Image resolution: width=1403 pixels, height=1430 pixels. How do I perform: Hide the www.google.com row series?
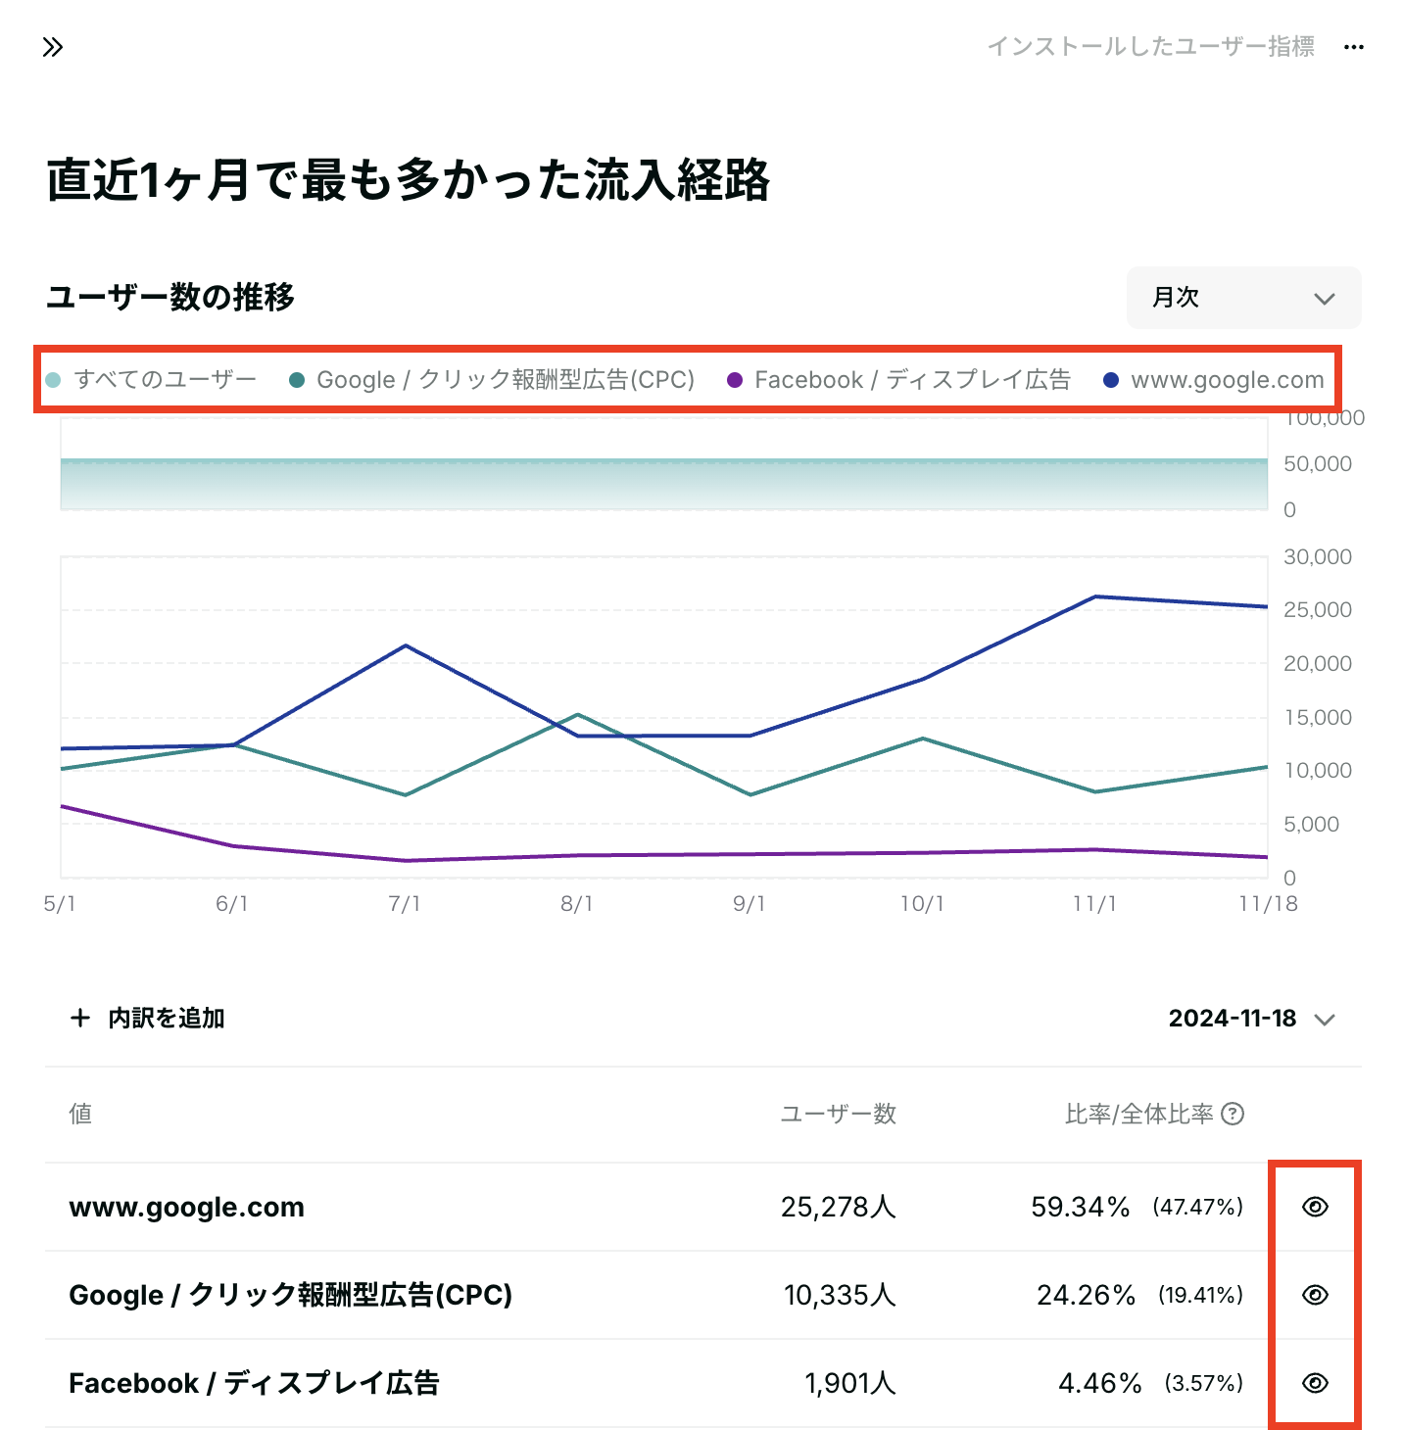tap(1315, 1207)
